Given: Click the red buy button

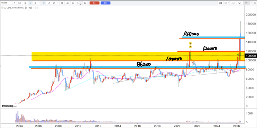Looking at the screenshot, I should coord(94,3).
